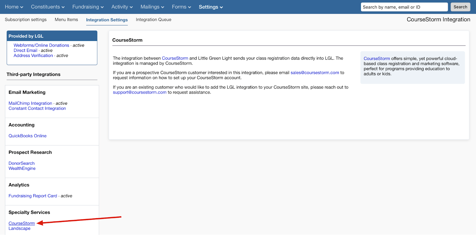This screenshot has height=235, width=476.
Task: Open the Direct Email integration link
Action: [x=25, y=50]
